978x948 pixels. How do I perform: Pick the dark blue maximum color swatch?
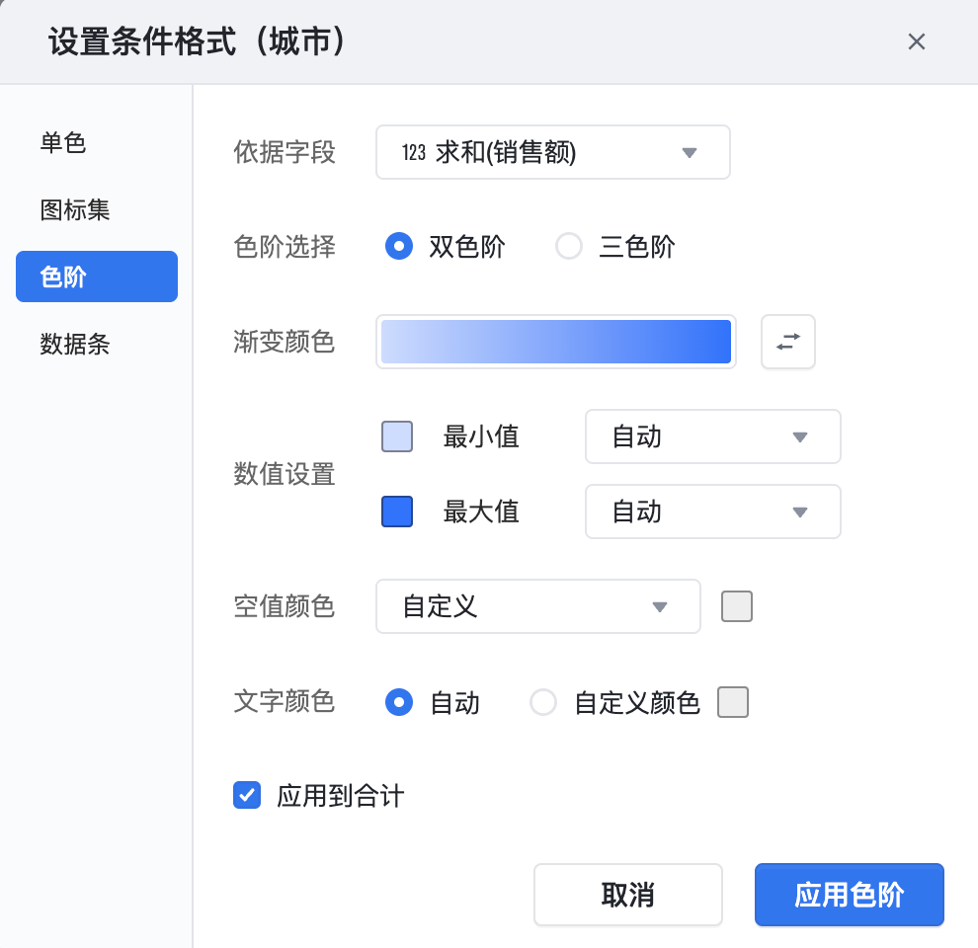click(397, 512)
